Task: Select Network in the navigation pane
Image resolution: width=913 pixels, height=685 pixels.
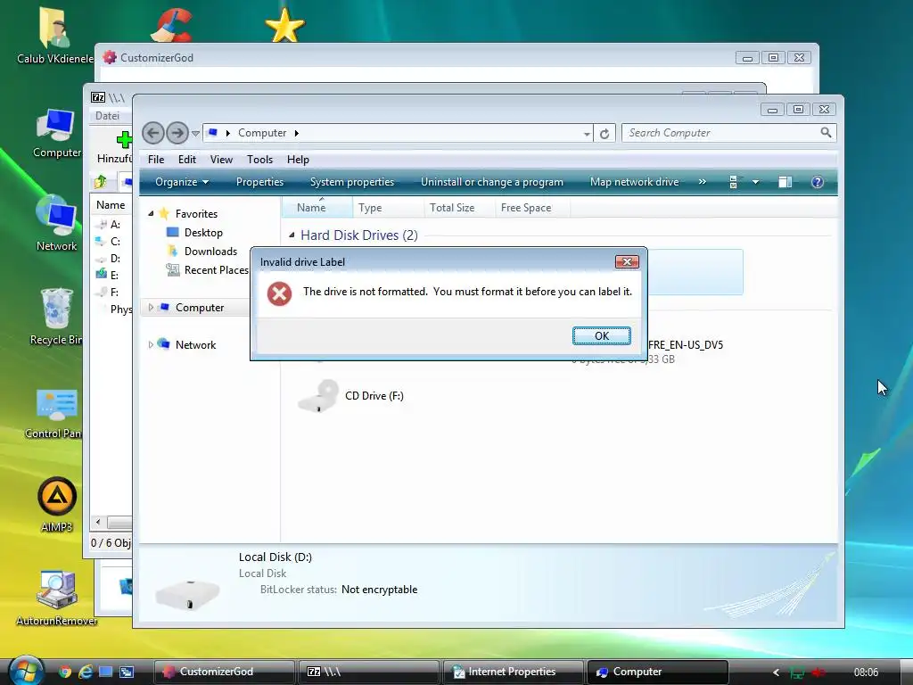Action: coord(195,345)
